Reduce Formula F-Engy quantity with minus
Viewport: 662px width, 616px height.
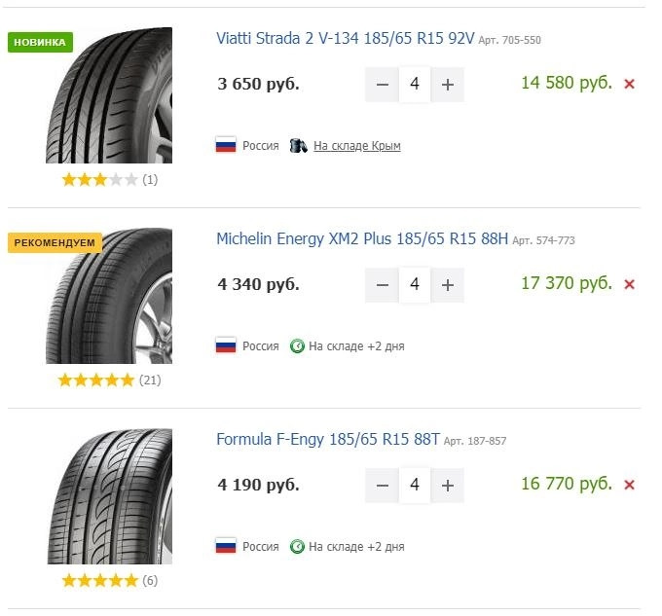[x=382, y=486]
